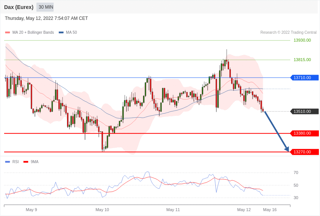Image resolution: width=320 pixels, height=216 pixels.
Task: Click the RSI legend label
Action: pos(15,162)
